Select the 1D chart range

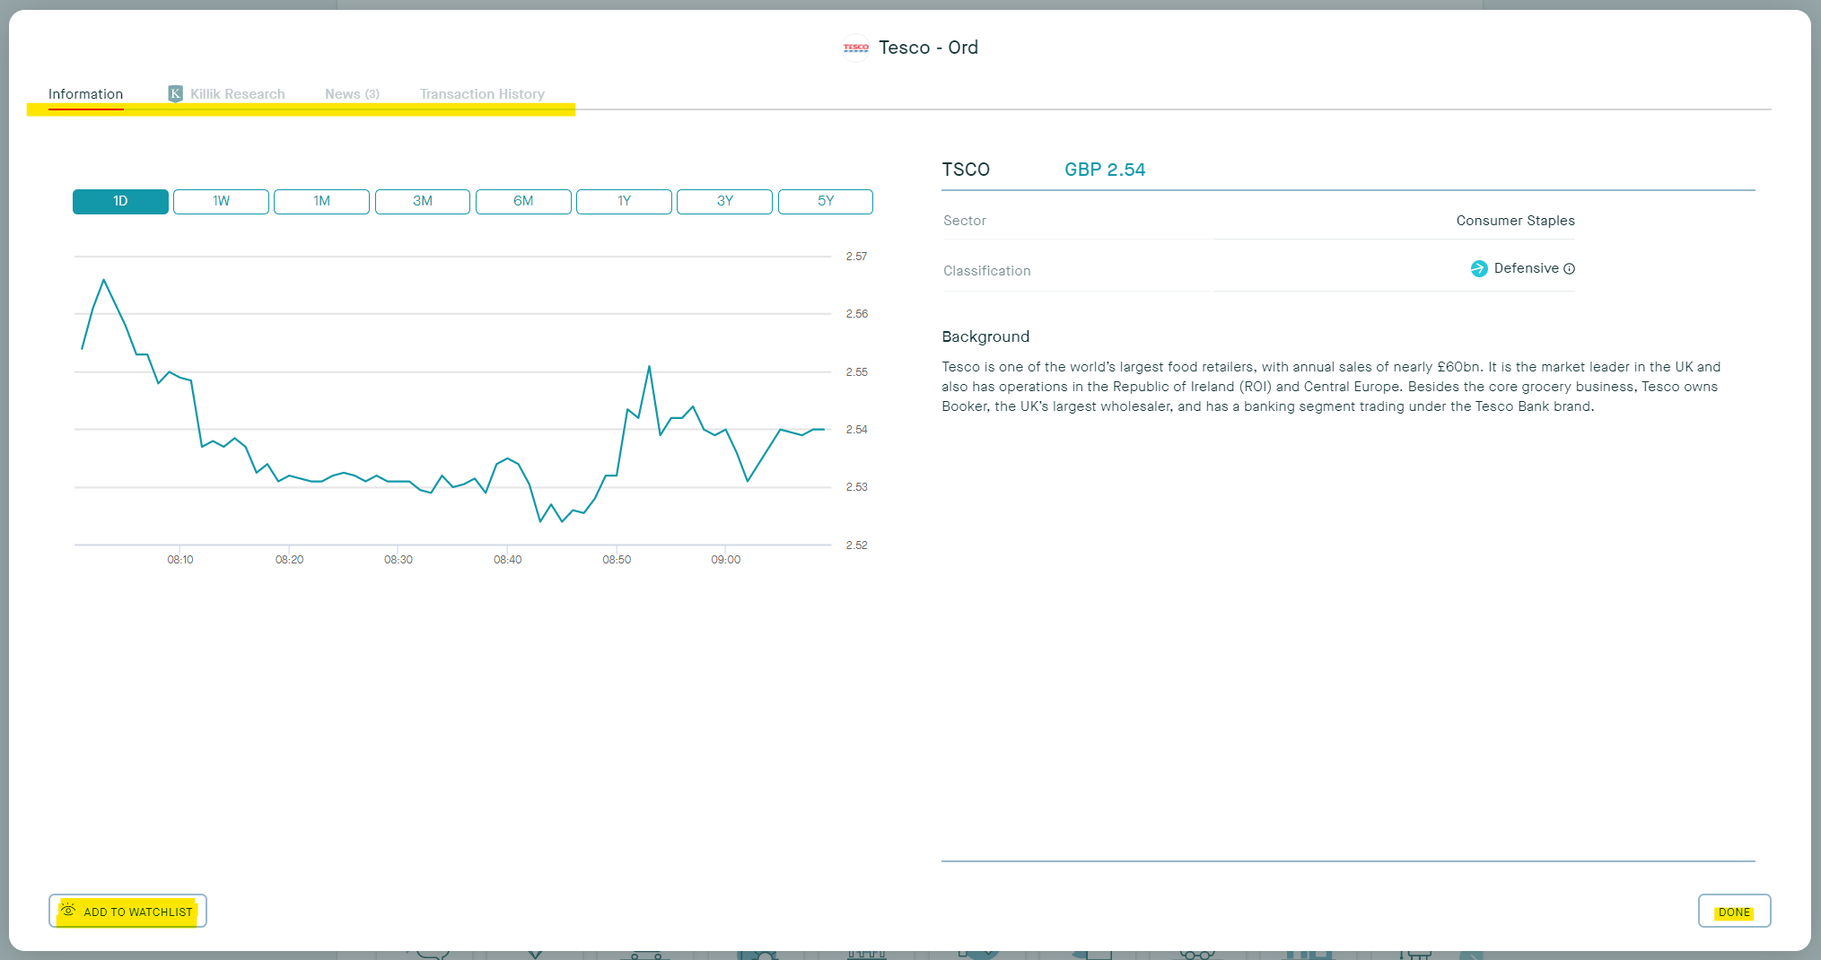120,201
